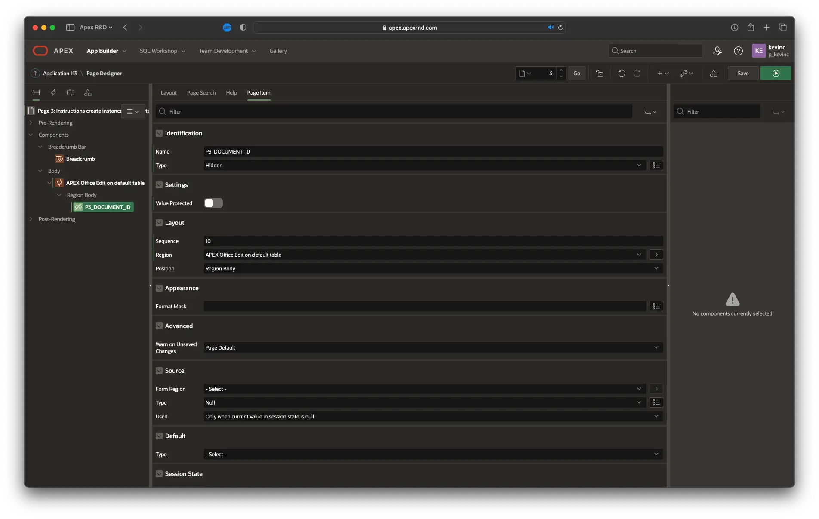Click the Go button
Viewport: 819px width, 519px height.
pos(577,73)
